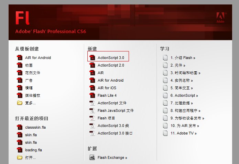Open tutorial 7. 处理数据

click(182, 103)
